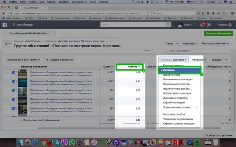236x147 pixels.
Task: Open Evernote from the Dock
Action: click(197, 142)
